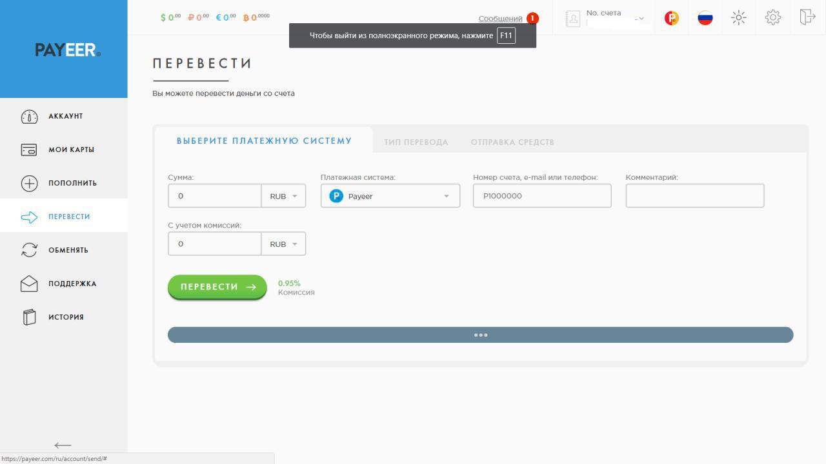Expand the RUB currency dropdown for Сумма

(283, 196)
